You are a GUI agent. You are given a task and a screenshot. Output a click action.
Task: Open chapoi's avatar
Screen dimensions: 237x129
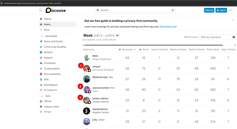pos(87,68)
